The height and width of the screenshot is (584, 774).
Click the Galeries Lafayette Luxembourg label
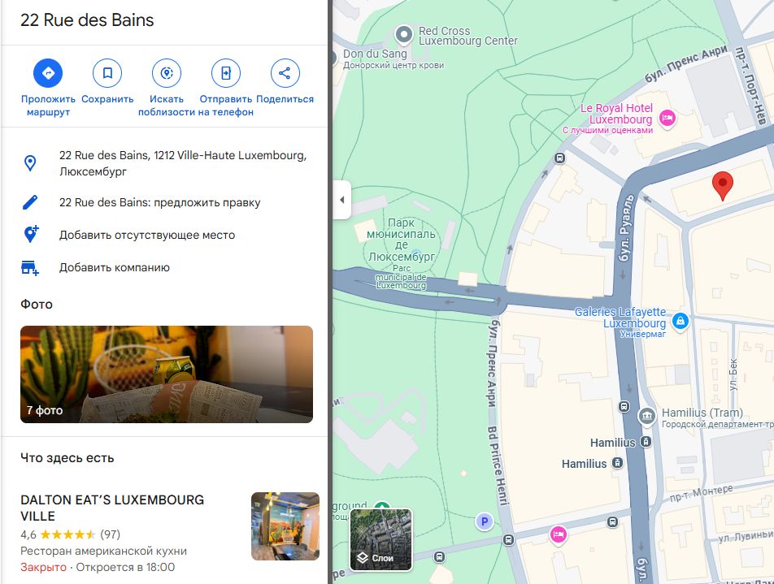click(620, 317)
